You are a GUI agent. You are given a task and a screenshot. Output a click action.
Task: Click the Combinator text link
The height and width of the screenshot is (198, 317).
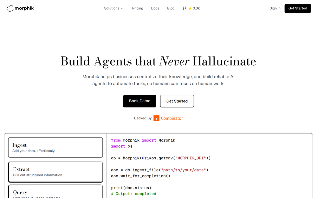[172, 118]
